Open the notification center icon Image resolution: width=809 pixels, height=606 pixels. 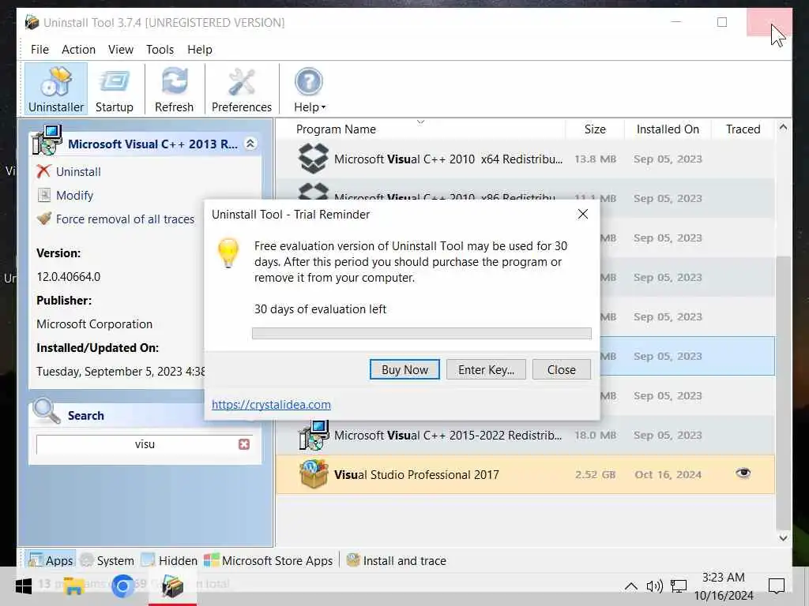pyautogui.click(x=776, y=586)
